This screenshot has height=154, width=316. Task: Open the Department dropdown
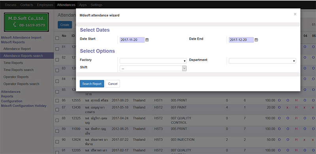(262, 61)
